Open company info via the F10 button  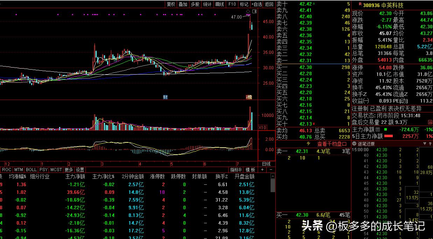click(x=232, y=5)
